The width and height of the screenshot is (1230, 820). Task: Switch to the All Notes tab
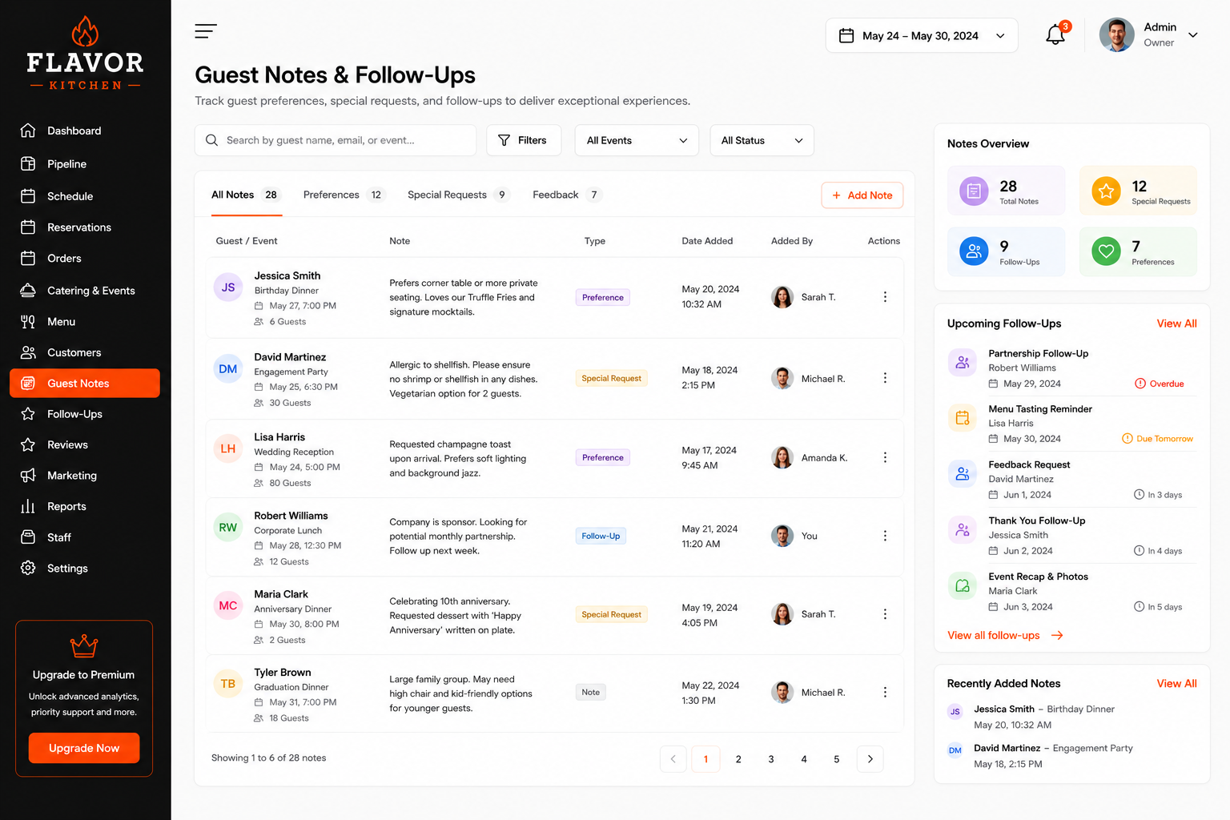[246, 195]
